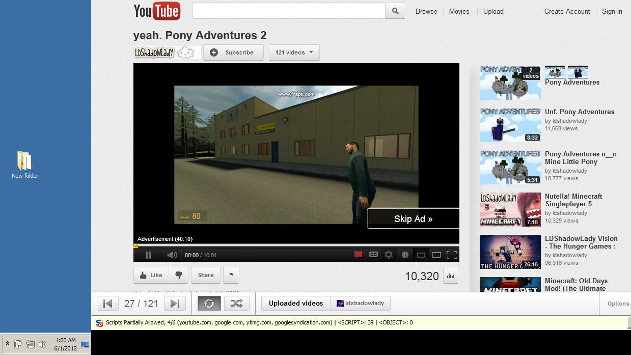This screenshot has width=631, height=355.
Task: Toggle playlist shuffle button
Action: pyautogui.click(x=237, y=304)
